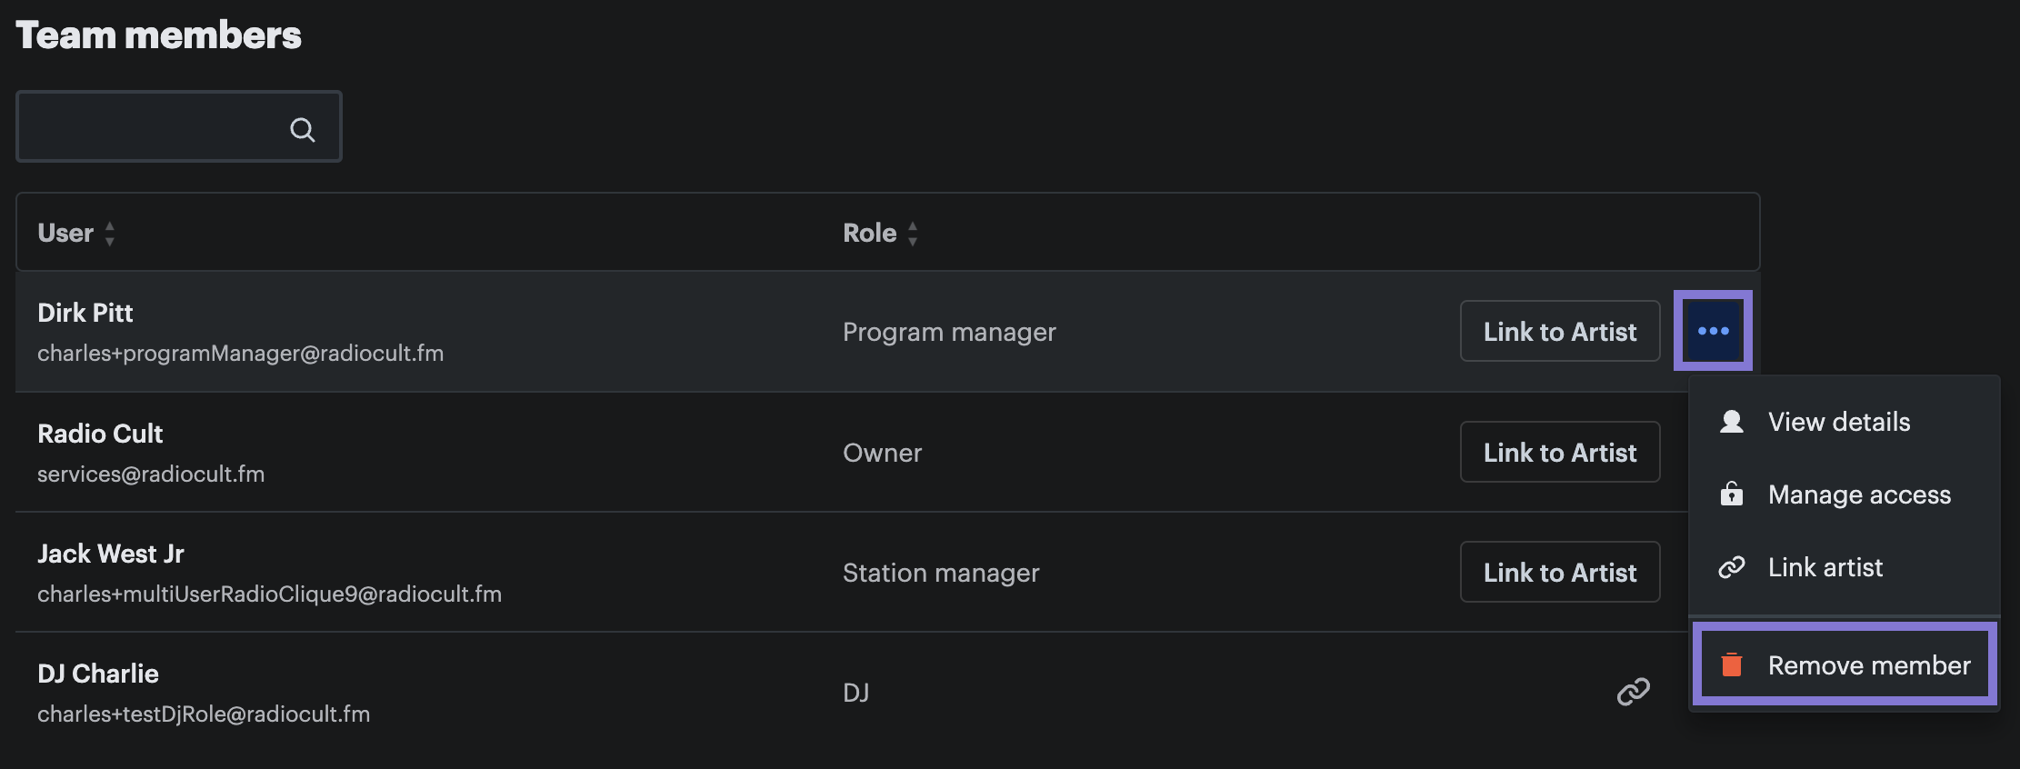Click the chain link icon for DJ Charlie
The width and height of the screenshot is (2020, 769).
(x=1633, y=692)
